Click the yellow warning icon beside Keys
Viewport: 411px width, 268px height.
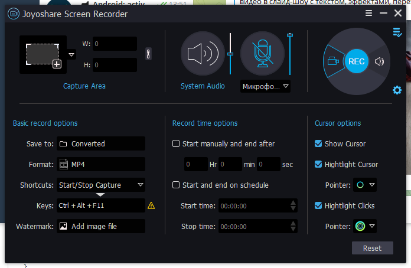151,205
